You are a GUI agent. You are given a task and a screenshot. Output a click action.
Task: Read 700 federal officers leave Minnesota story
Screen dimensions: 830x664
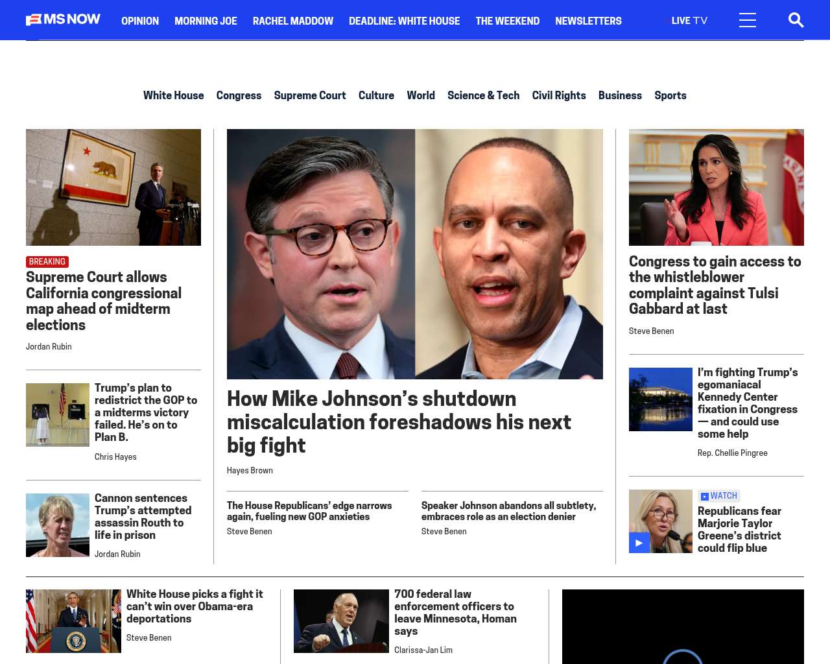(x=455, y=613)
